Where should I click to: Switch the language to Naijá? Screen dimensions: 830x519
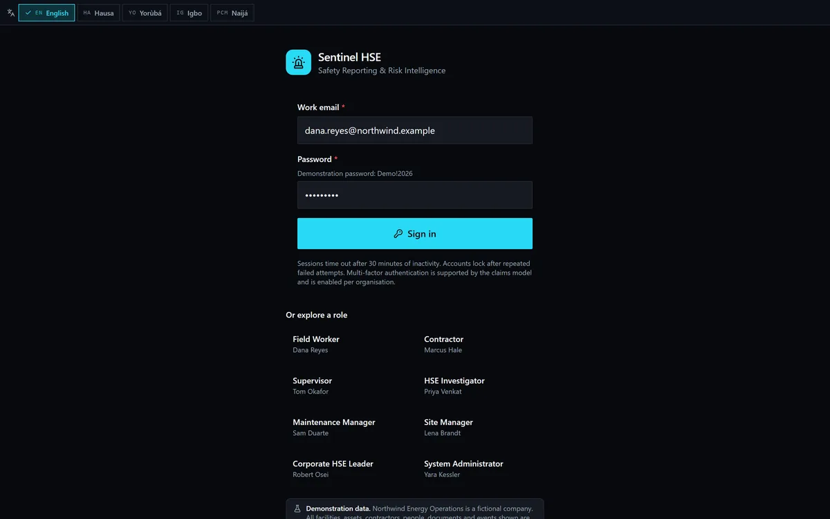232,12
